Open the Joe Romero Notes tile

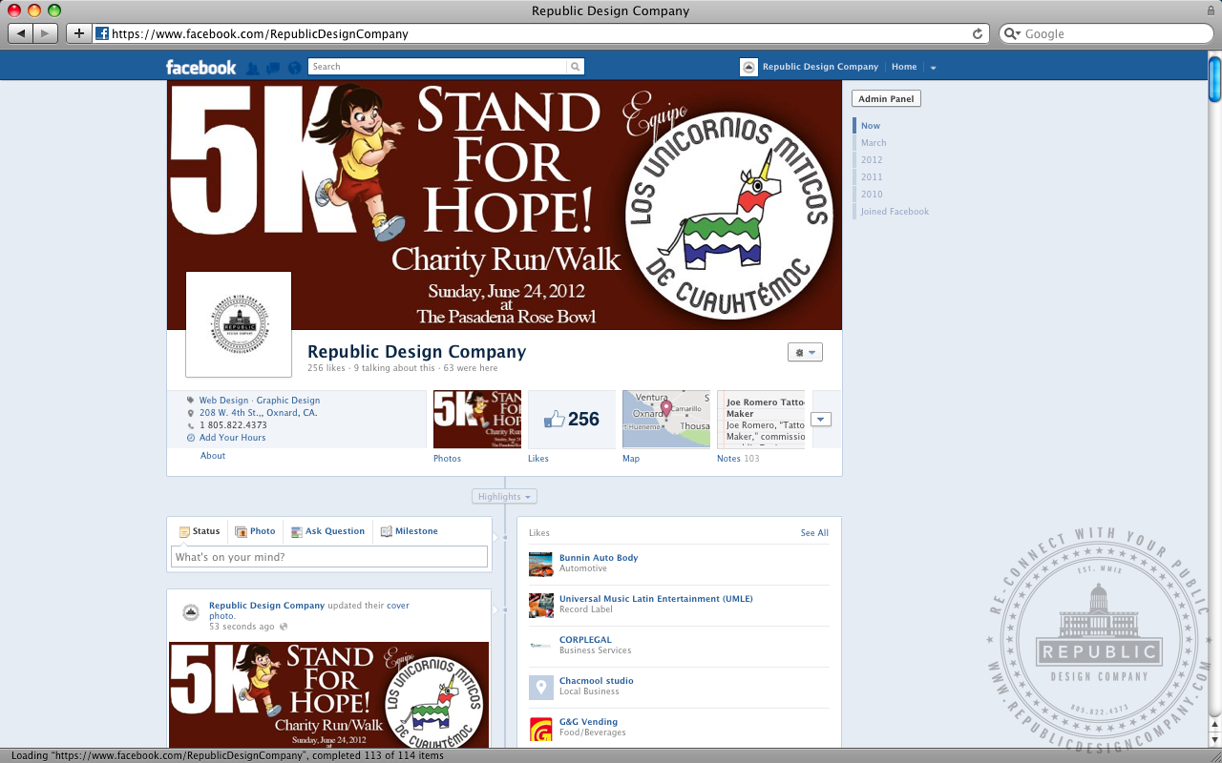pyautogui.click(x=761, y=419)
